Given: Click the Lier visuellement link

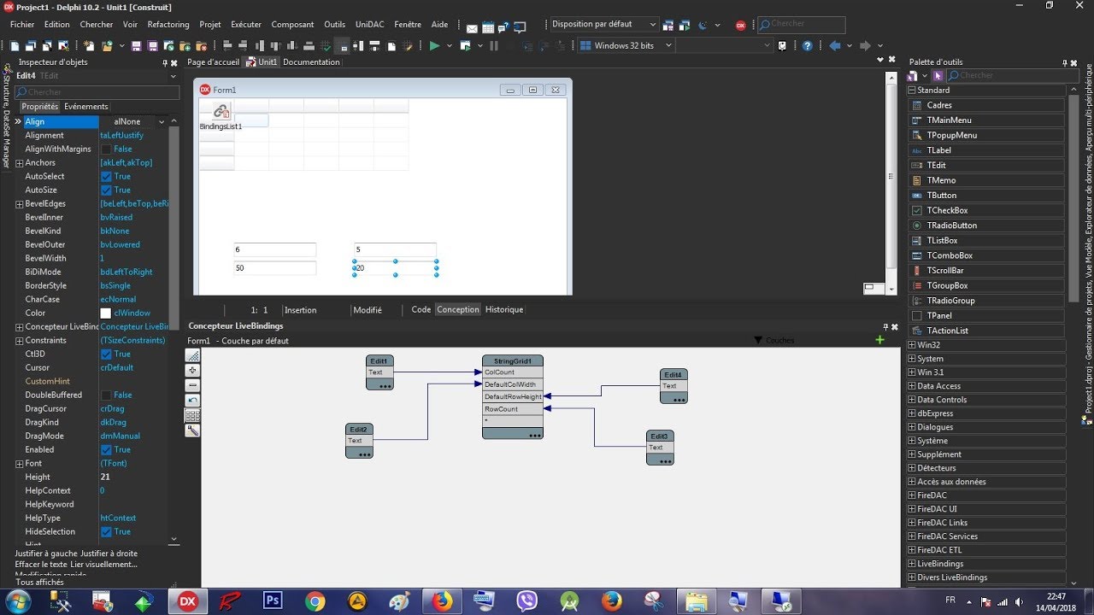Looking at the screenshot, I should pos(104,565).
